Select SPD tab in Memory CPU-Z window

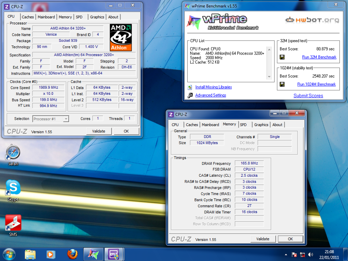243,125
